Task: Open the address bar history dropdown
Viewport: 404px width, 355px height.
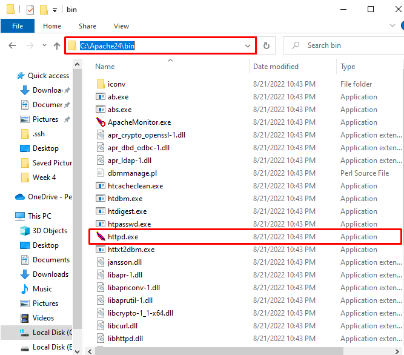Action: point(248,45)
